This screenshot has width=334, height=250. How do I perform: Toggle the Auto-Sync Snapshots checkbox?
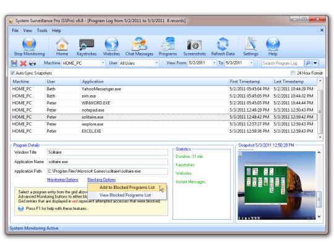pyautogui.click(x=12, y=73)
